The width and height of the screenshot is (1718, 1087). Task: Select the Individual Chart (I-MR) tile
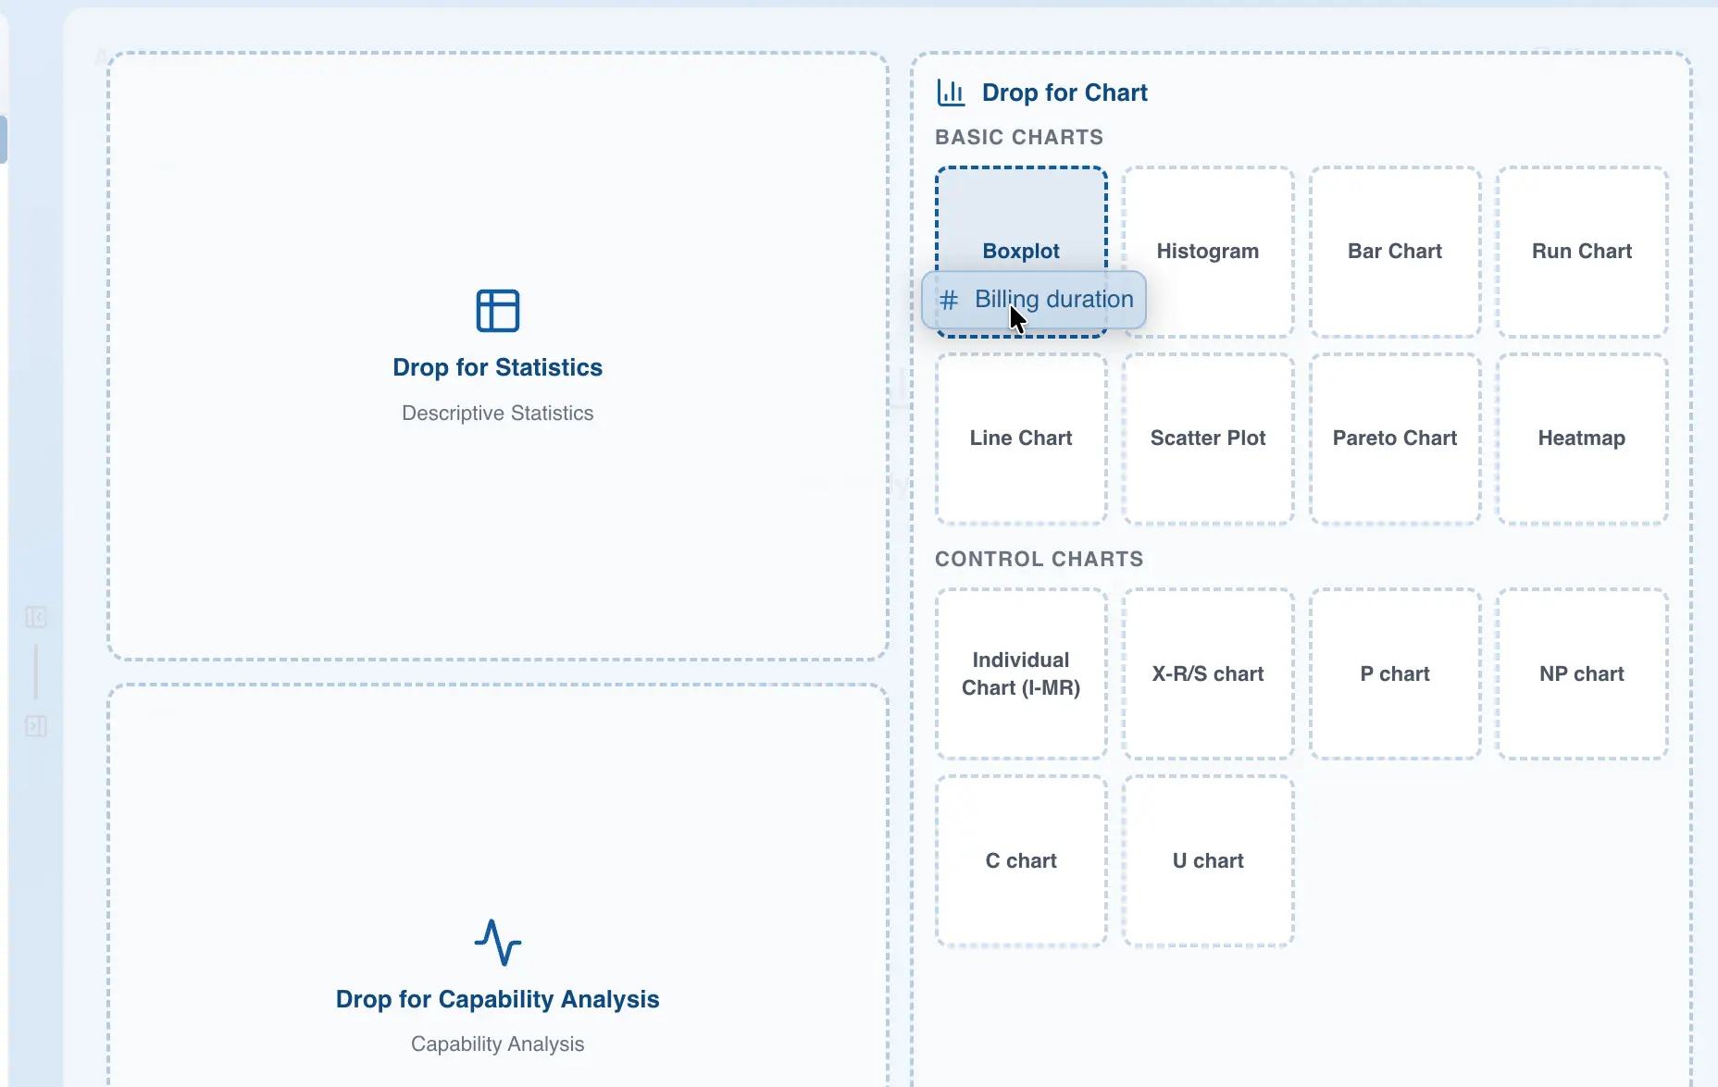click(1019, 673)
